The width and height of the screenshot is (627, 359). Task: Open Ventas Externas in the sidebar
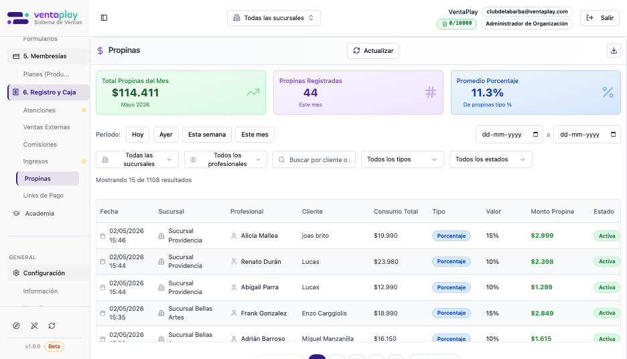tap(46, 127)
